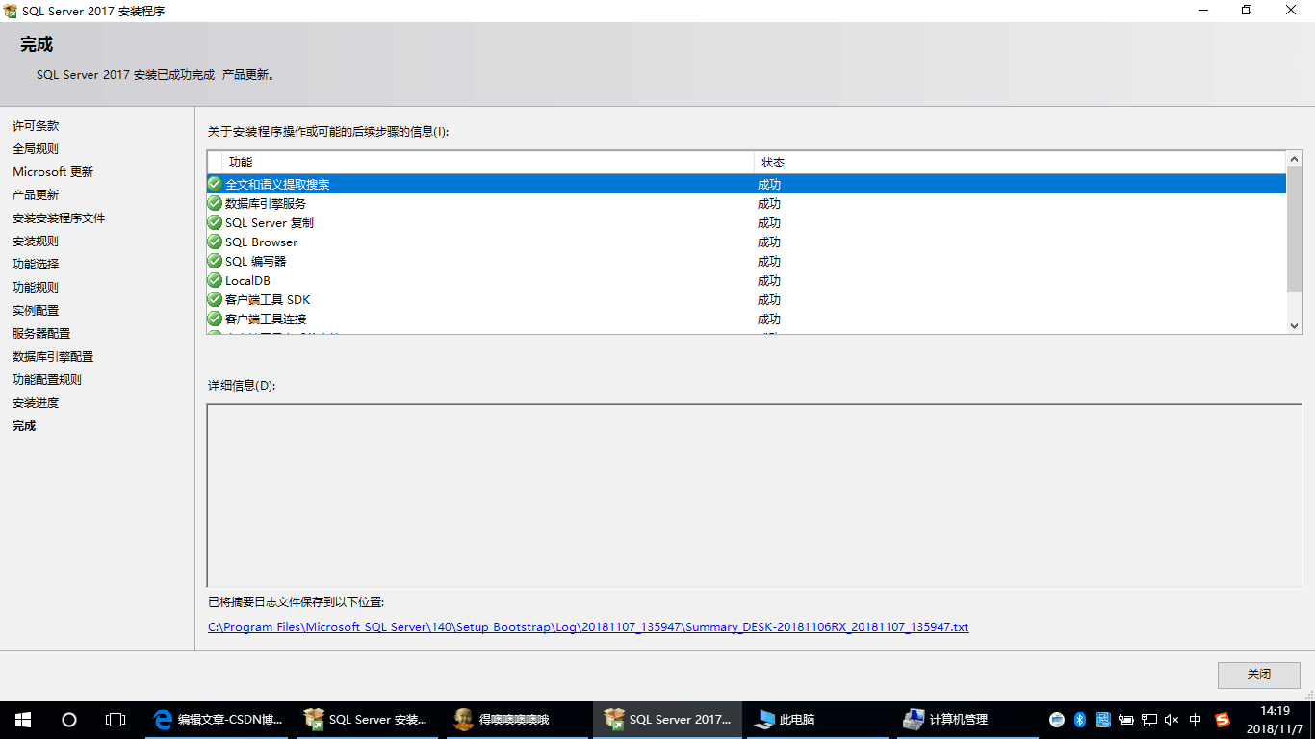Click the check icon next to SQL Browser

pos(214,242)
